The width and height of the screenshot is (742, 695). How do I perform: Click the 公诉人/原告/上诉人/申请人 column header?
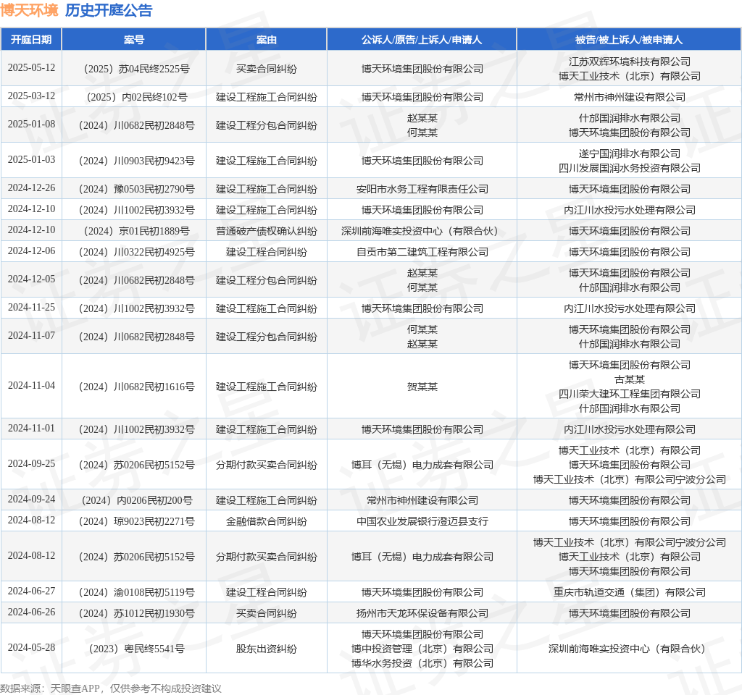422,40
